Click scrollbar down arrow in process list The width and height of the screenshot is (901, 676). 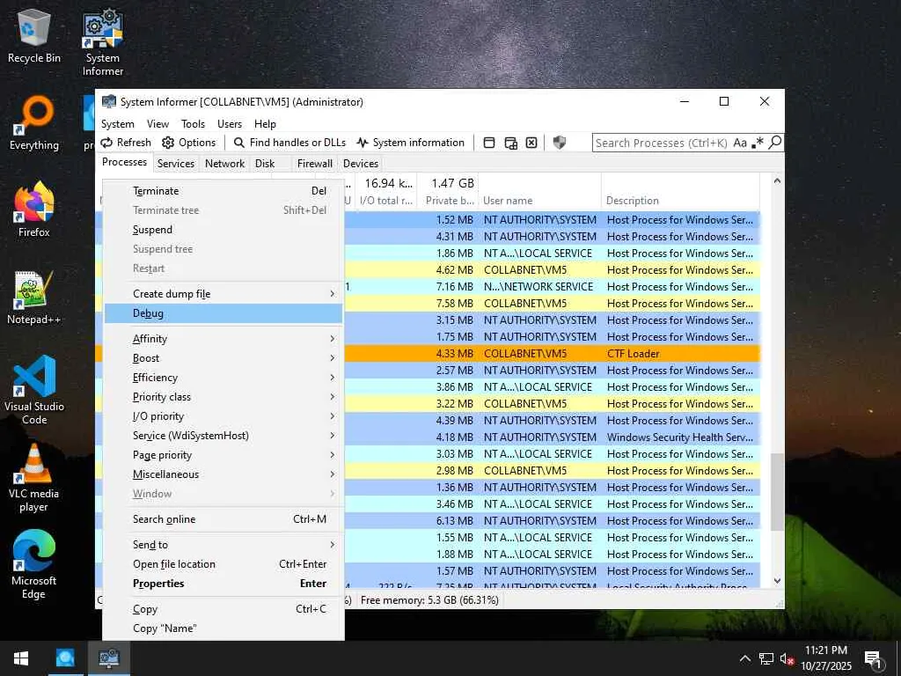point(777,581)
